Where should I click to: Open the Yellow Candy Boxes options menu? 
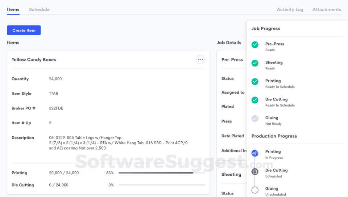tap(200, 60)
